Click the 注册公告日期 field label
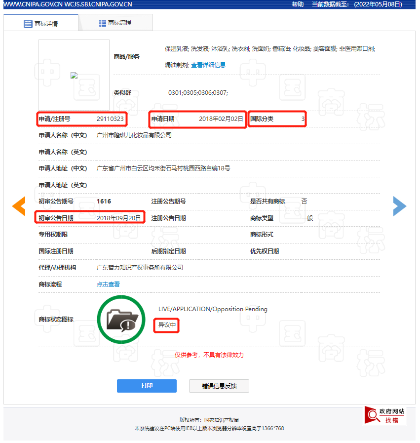This screenshot has width=420, height=443. 168,218
